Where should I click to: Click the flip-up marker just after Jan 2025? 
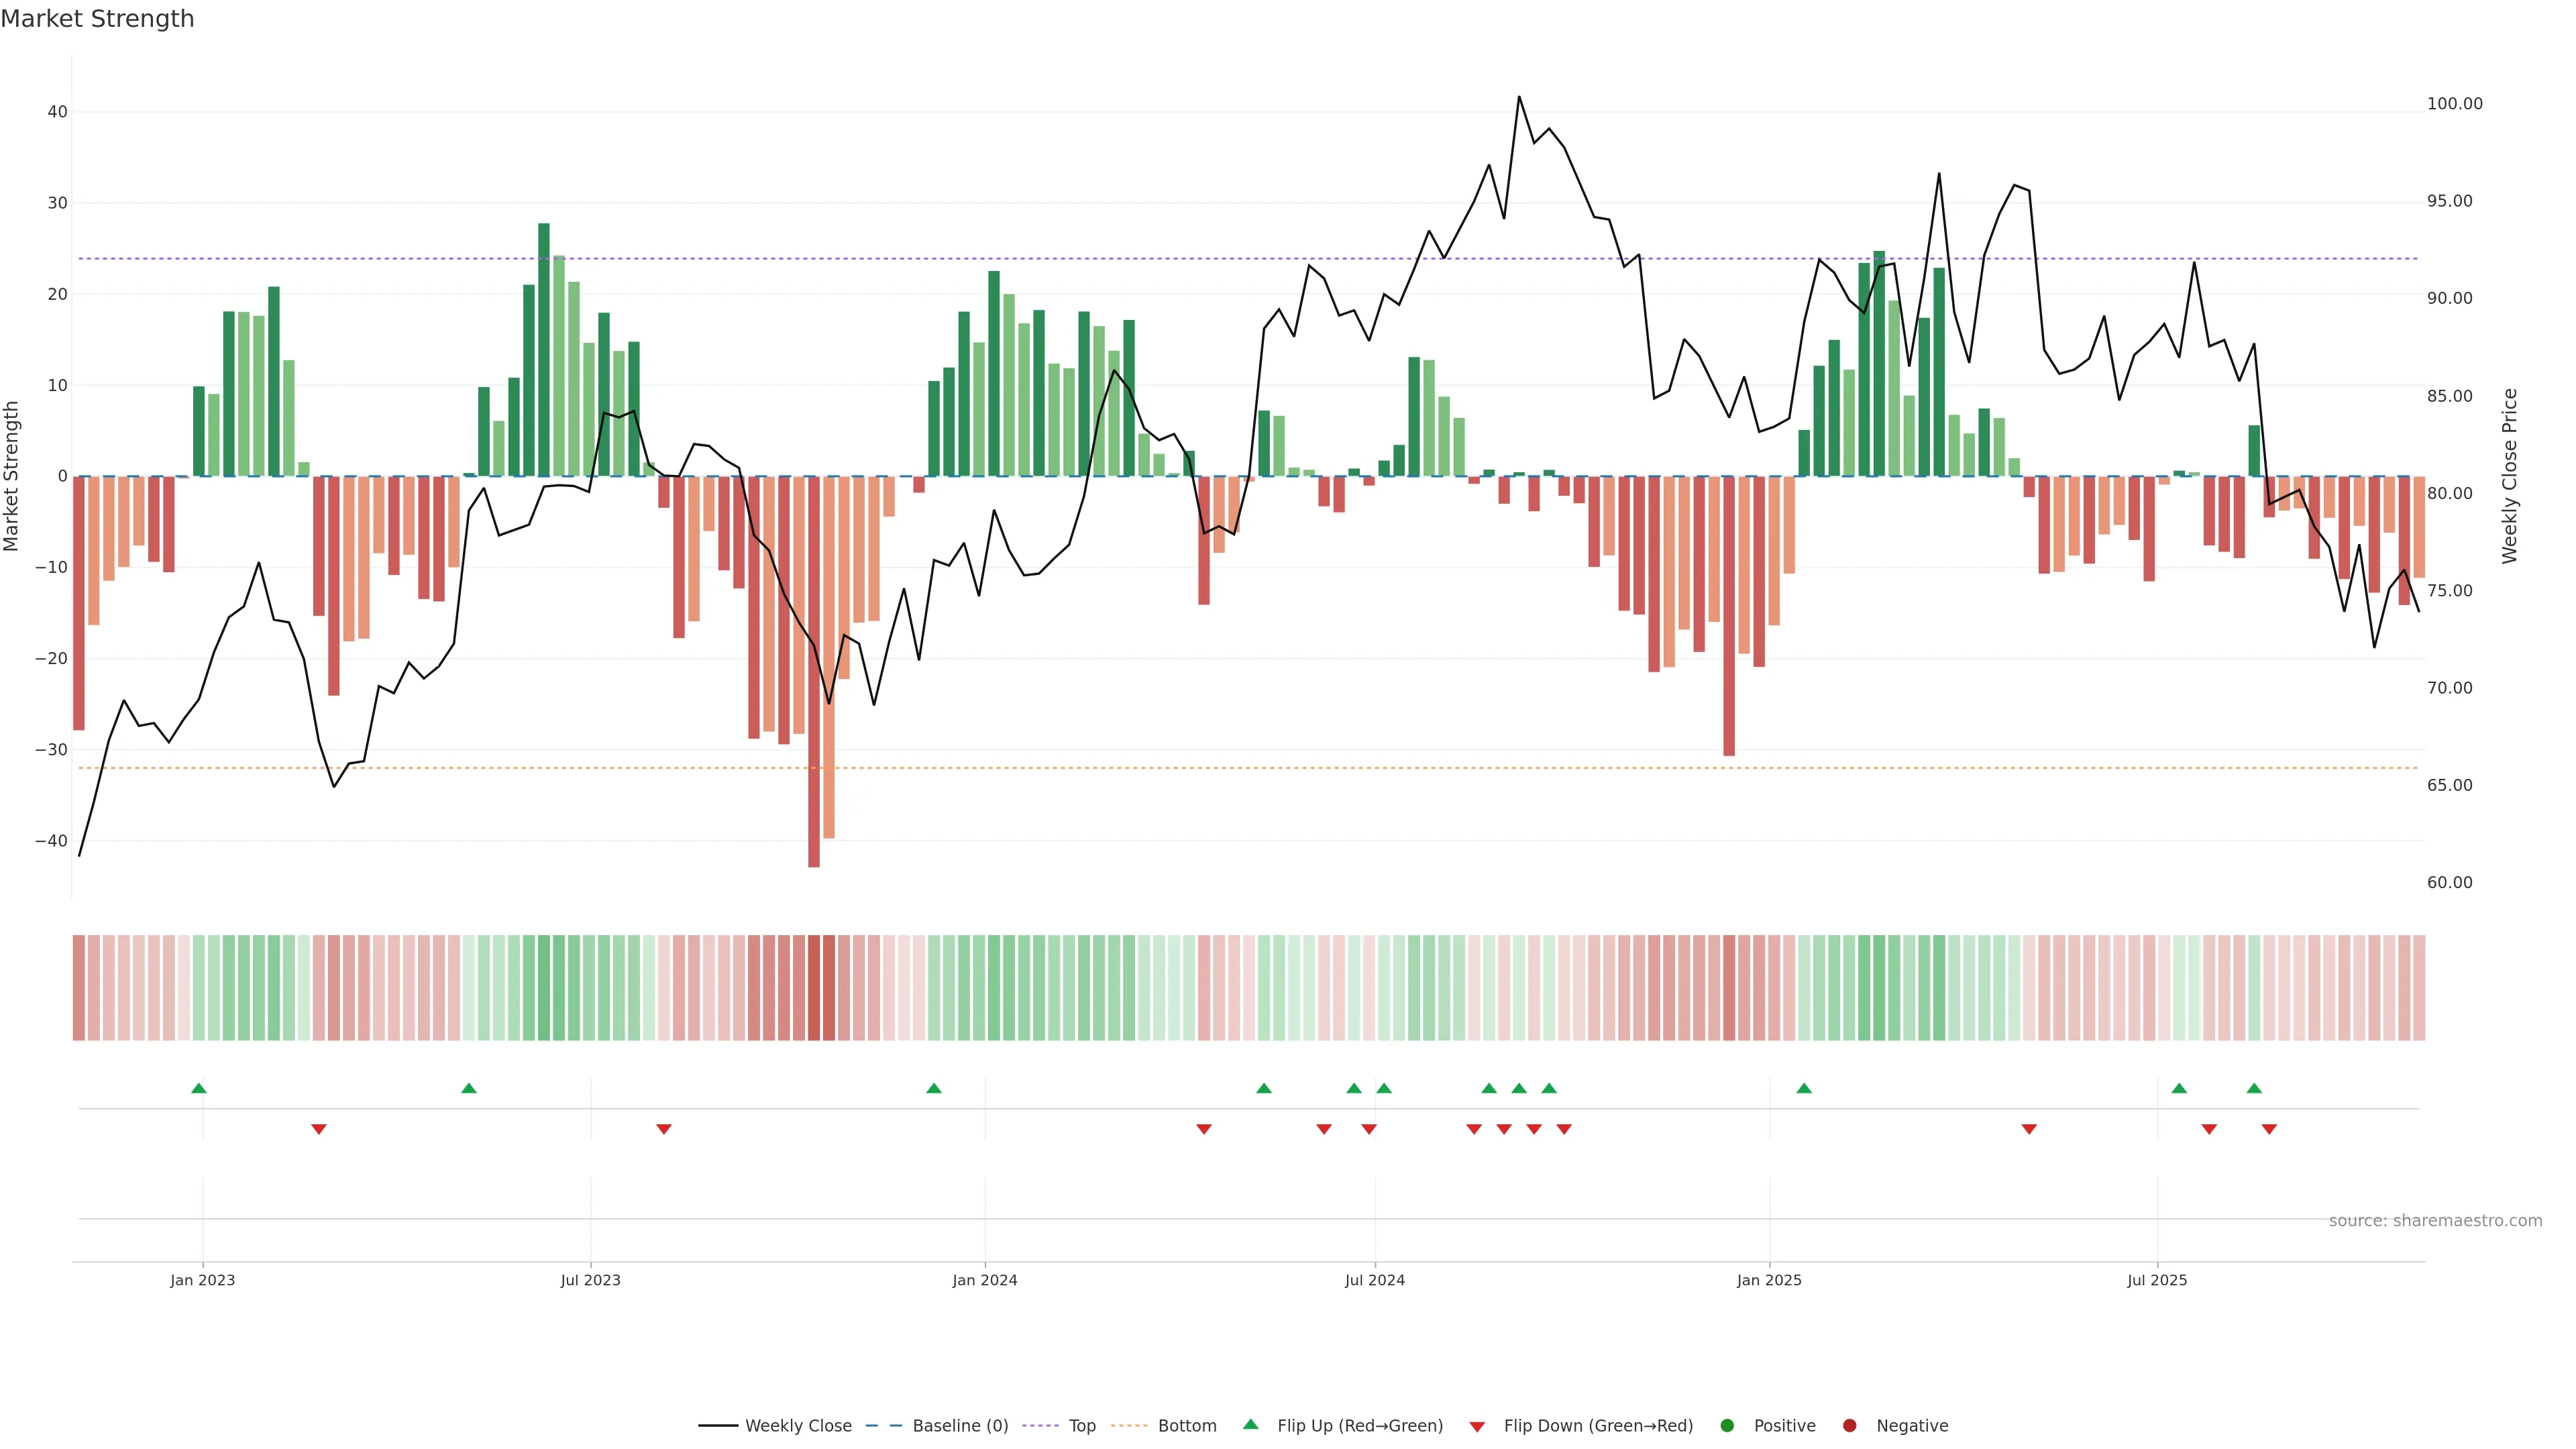pyautogui.click(x=1804, y=1088)
